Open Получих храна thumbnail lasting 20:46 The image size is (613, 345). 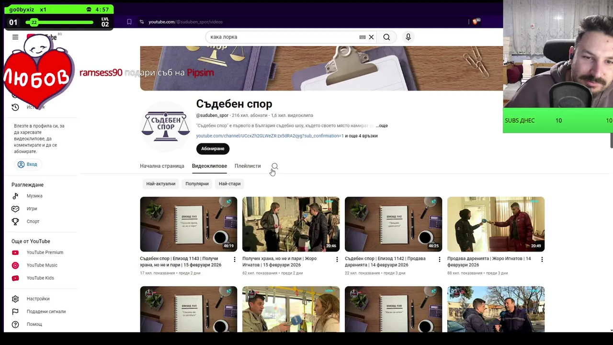(x=291, y=224)
